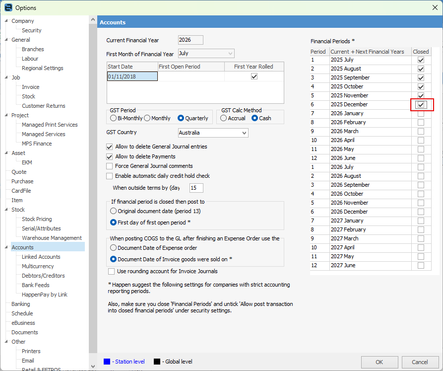Open Linked Accounts settings page
This screenshot has height=371, width=443.
(x=41, y=257)
